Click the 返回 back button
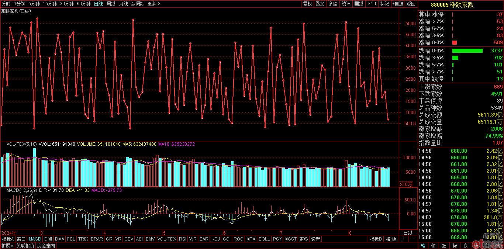The image size is (504, 249). click(x=411, y=4)
